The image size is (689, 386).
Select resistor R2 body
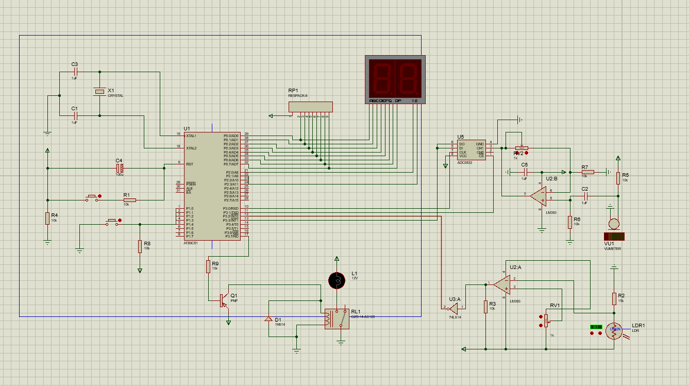614,298
